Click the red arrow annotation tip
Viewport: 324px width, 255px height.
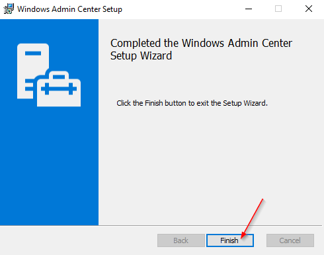(242, 237)
